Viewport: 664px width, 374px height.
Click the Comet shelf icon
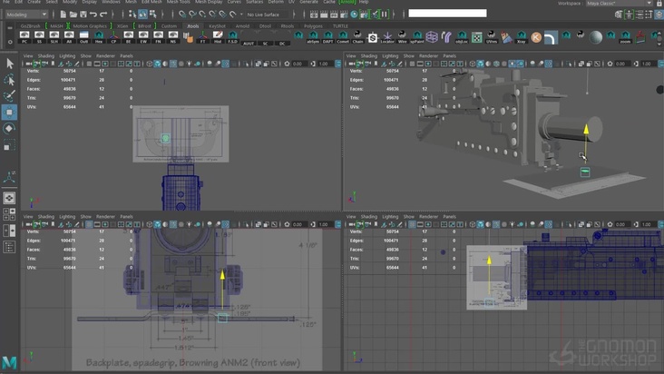345,37
